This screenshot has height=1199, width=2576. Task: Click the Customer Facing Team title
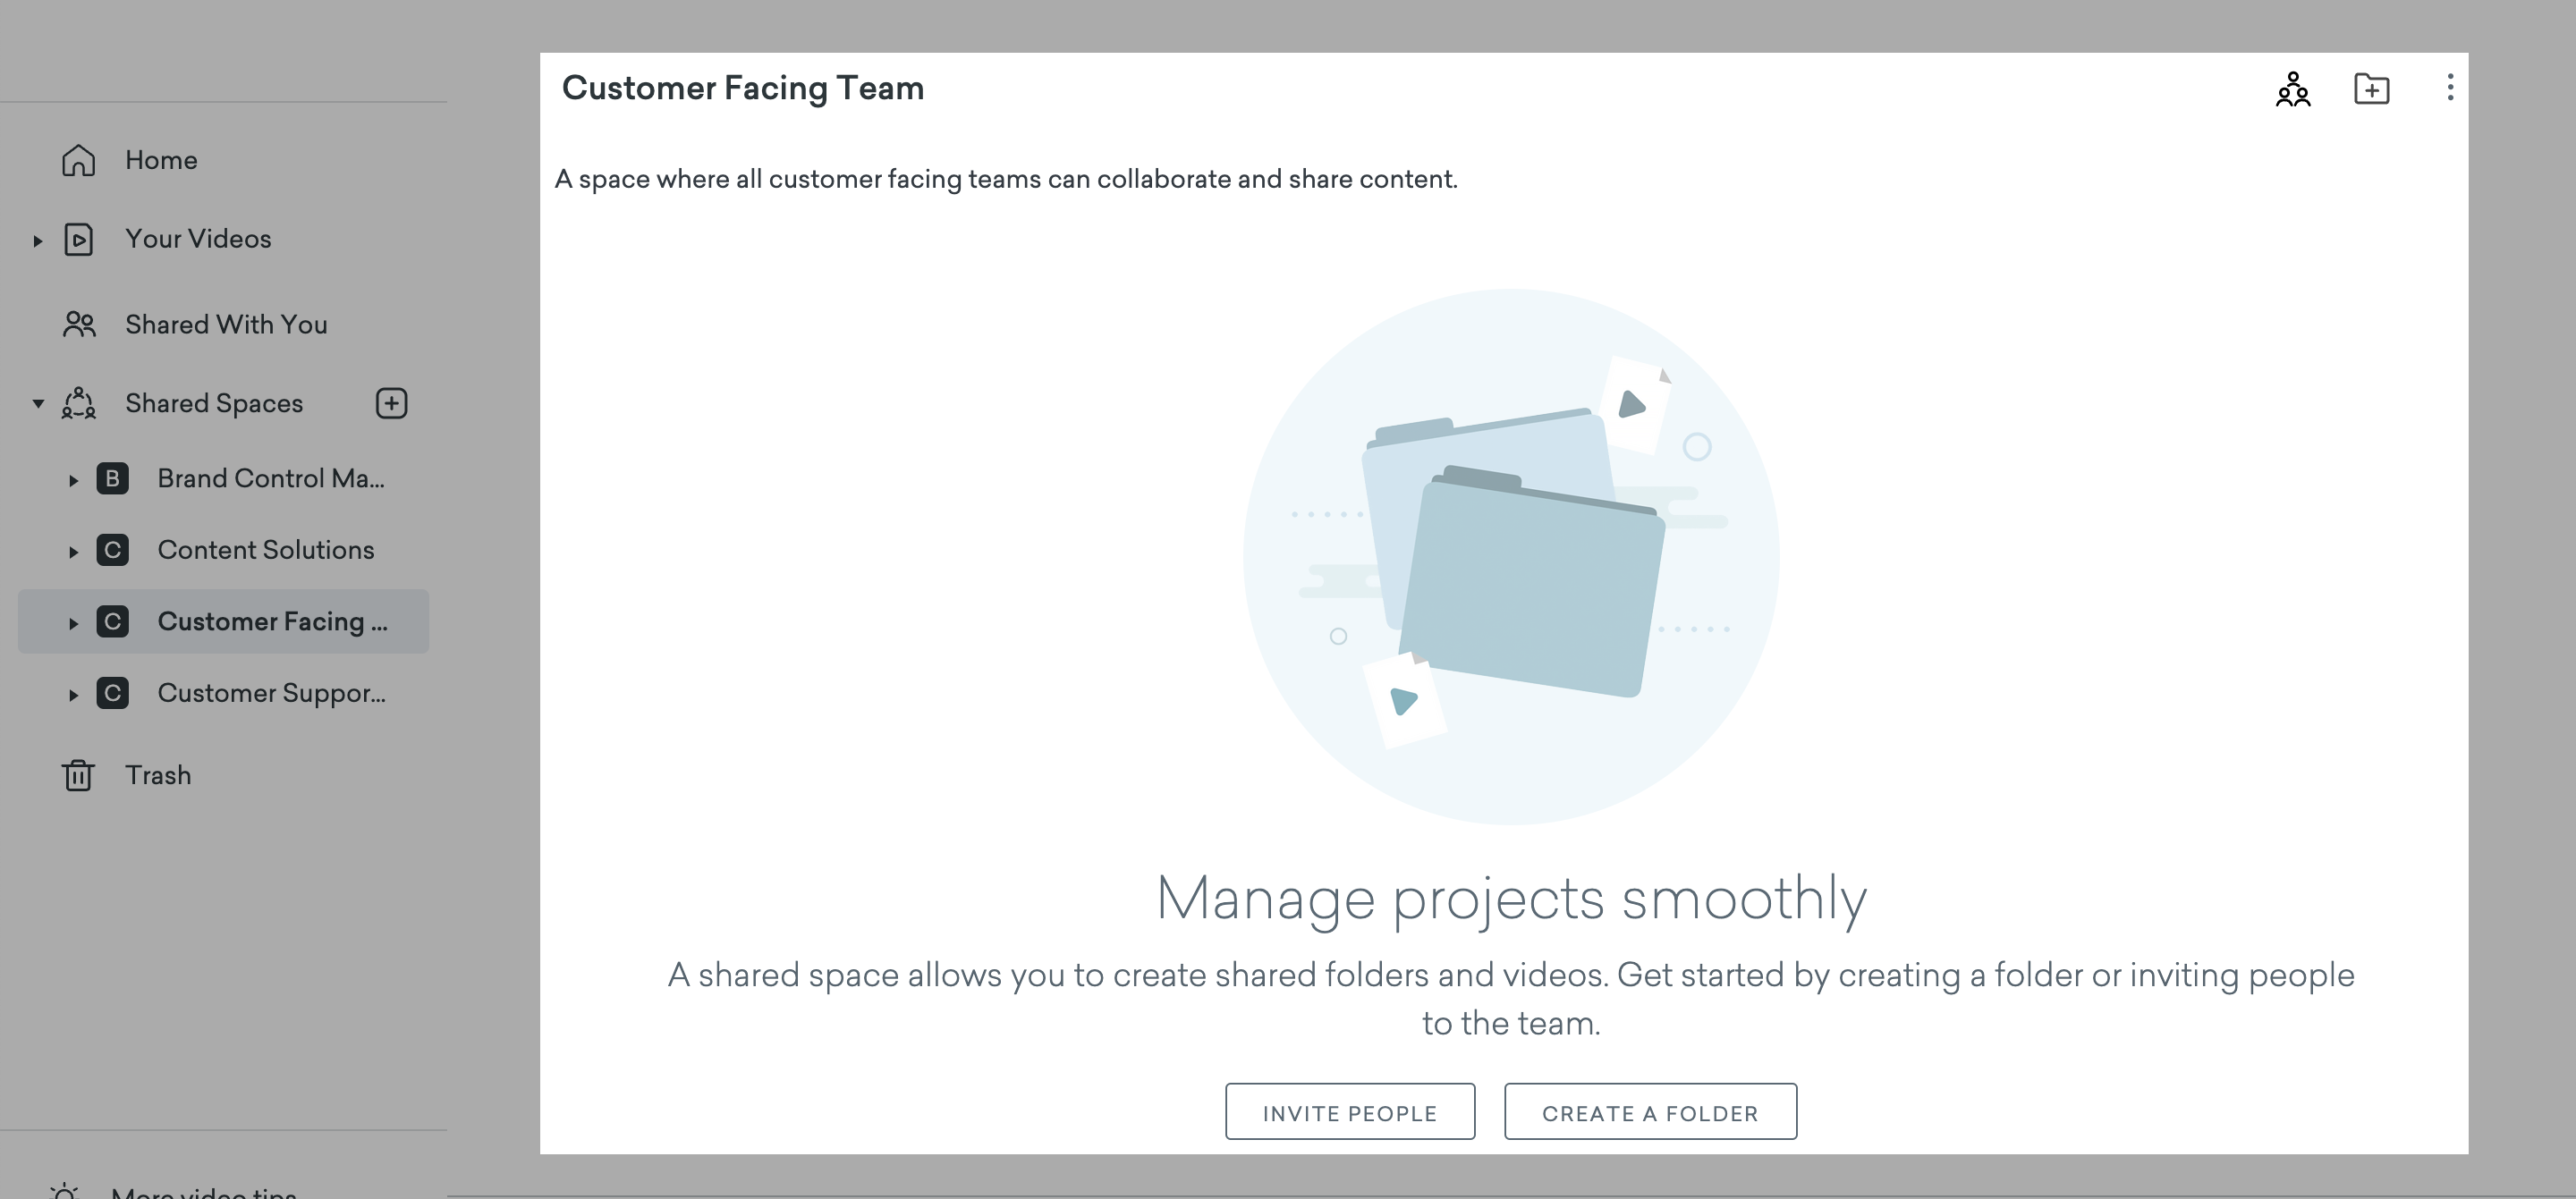point(742,88)
